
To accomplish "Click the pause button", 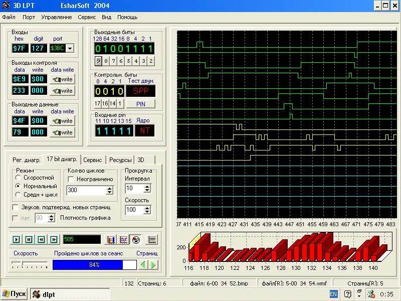I will (29, 240).
